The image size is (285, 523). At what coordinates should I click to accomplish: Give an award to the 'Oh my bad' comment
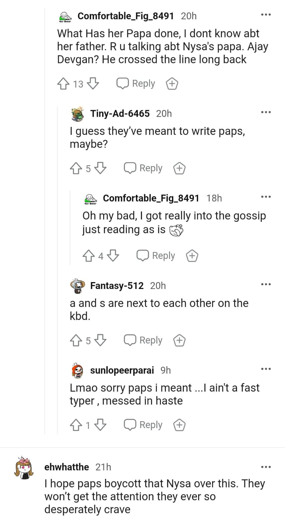coord(192,256)
